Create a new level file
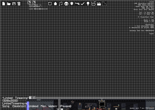Viewport: 155px width, 110px height. [4, 4]
